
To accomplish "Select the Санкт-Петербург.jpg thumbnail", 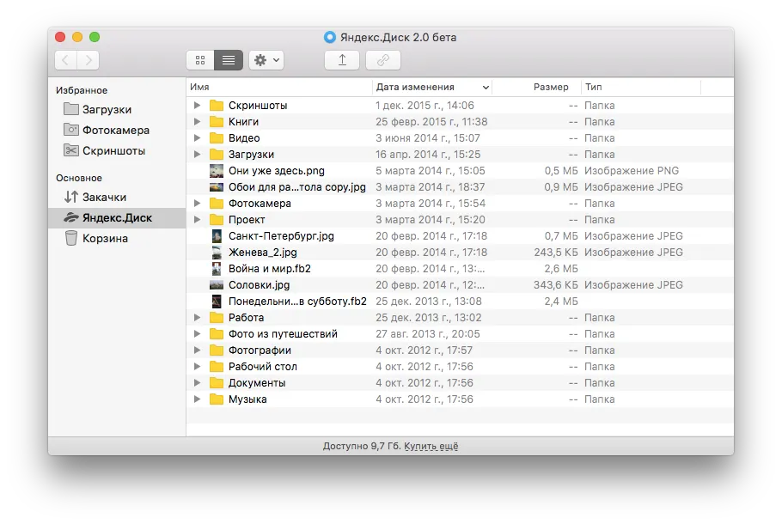I will 217,236.
